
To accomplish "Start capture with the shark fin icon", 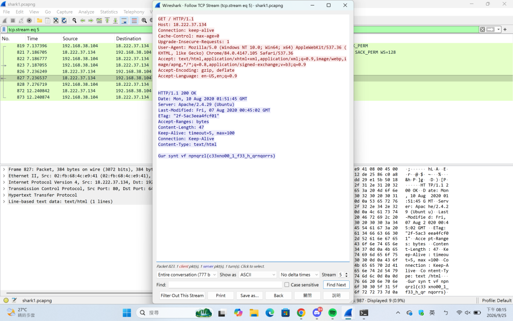I will 5,20.
